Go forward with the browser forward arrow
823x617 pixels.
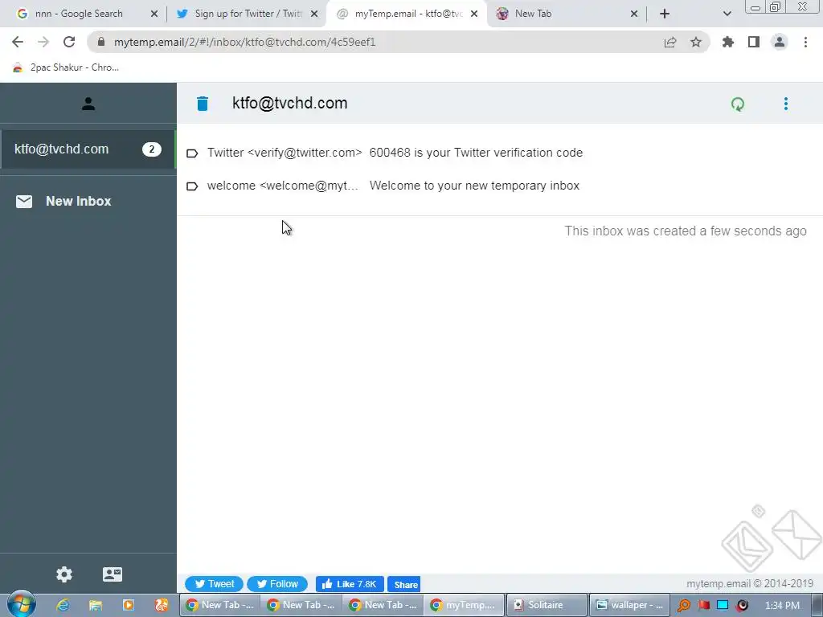[43, 42]
